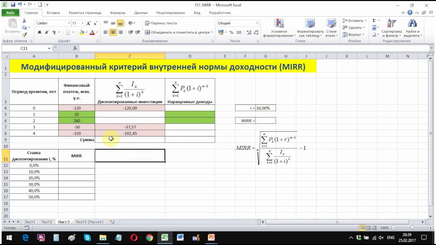Switch to the Данные ribbon tab
Image resolution: width=436 pixels, height=245 pixels.
(141, 13)
